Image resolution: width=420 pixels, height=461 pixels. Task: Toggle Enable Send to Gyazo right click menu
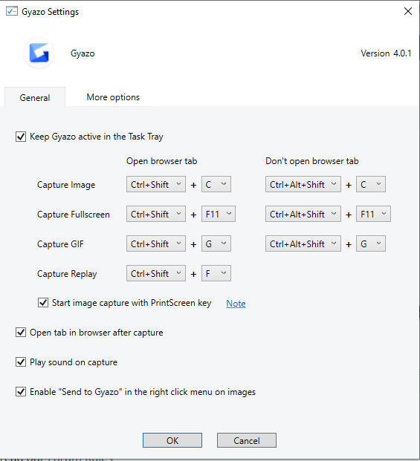(x=21, y=392)
